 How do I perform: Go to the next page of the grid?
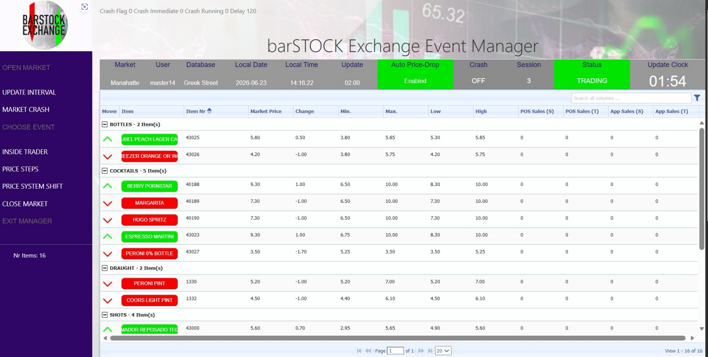coord(421,351)
